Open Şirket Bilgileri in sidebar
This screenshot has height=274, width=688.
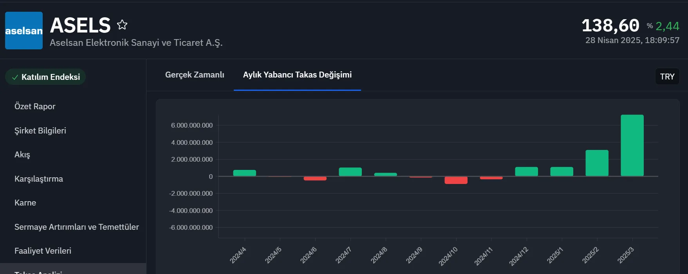point(40,131)
